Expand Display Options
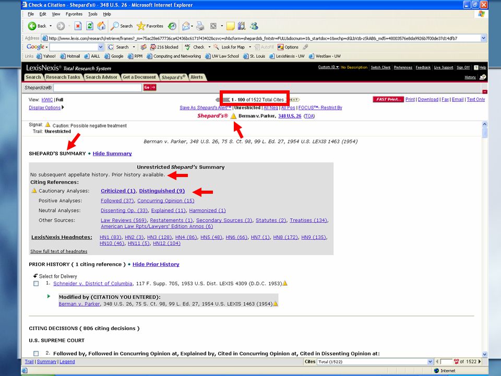The width and height of the screenshot is (501, 376). pos(46,108)
